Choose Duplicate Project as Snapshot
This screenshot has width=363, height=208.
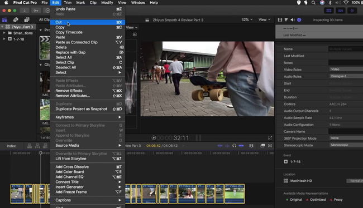click(x=88, y=109)
